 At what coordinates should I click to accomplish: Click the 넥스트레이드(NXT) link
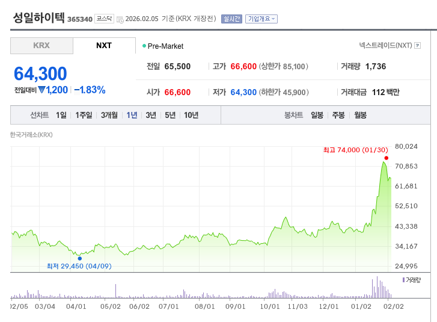tap(385, 46)
